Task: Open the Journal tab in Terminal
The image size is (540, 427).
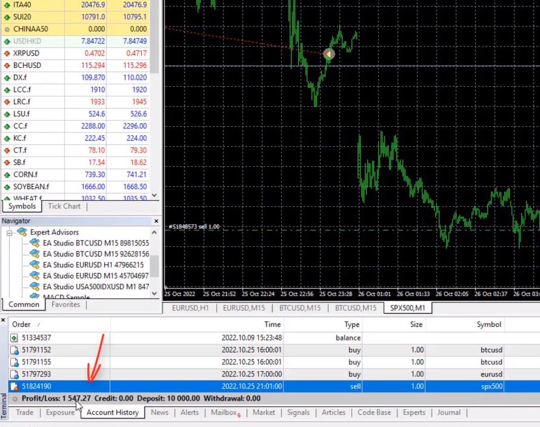Action: [x=448, y=412]
